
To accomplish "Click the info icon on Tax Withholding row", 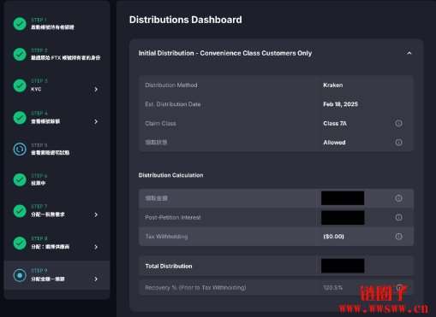I will coord(398,237).
